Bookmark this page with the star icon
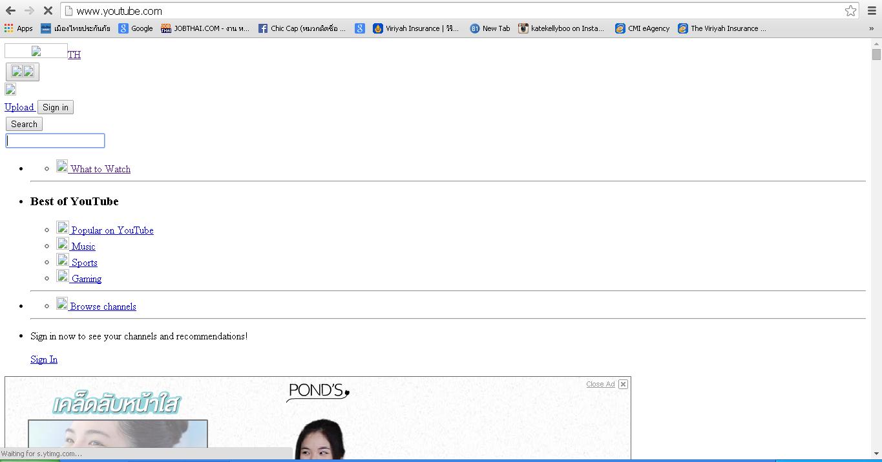Image resolution: width=882 pixels, height=462 pixels. click(x=850, y=11)
